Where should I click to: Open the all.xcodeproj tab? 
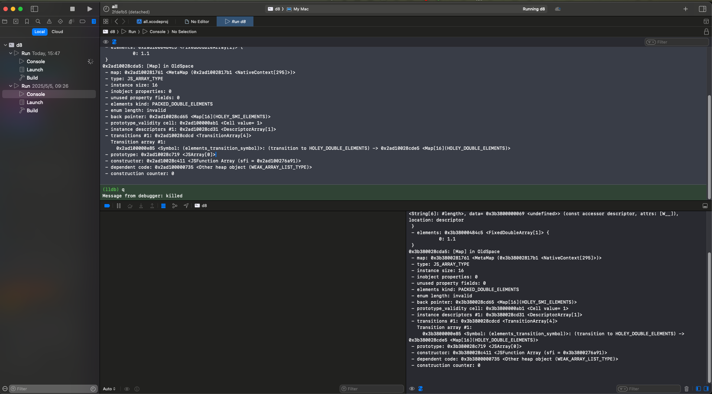pyautogui.click(x=152, y=22)
